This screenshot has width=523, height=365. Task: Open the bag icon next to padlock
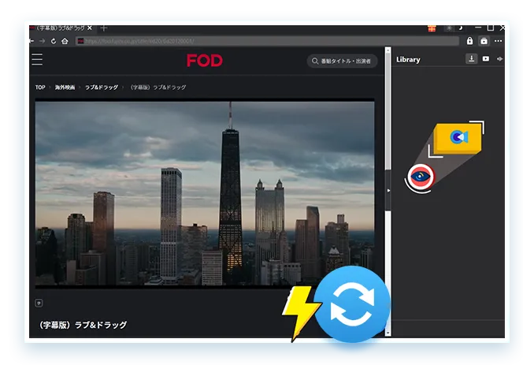484,41
